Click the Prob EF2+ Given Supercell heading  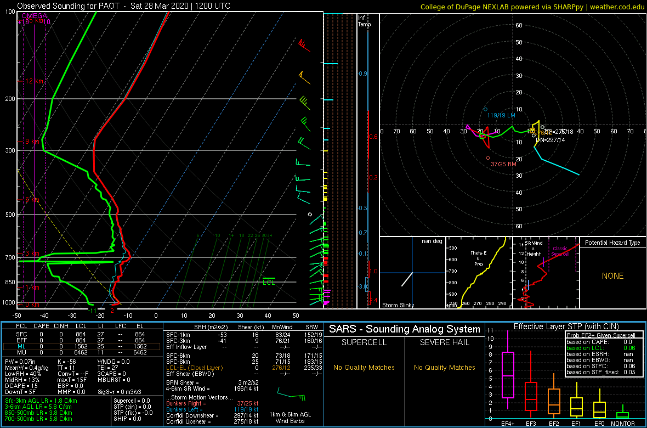coord(600,336)
